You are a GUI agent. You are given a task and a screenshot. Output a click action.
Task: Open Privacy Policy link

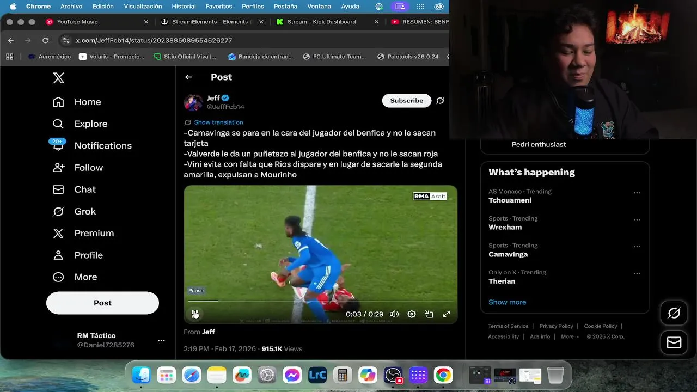(x=556, y=326)
